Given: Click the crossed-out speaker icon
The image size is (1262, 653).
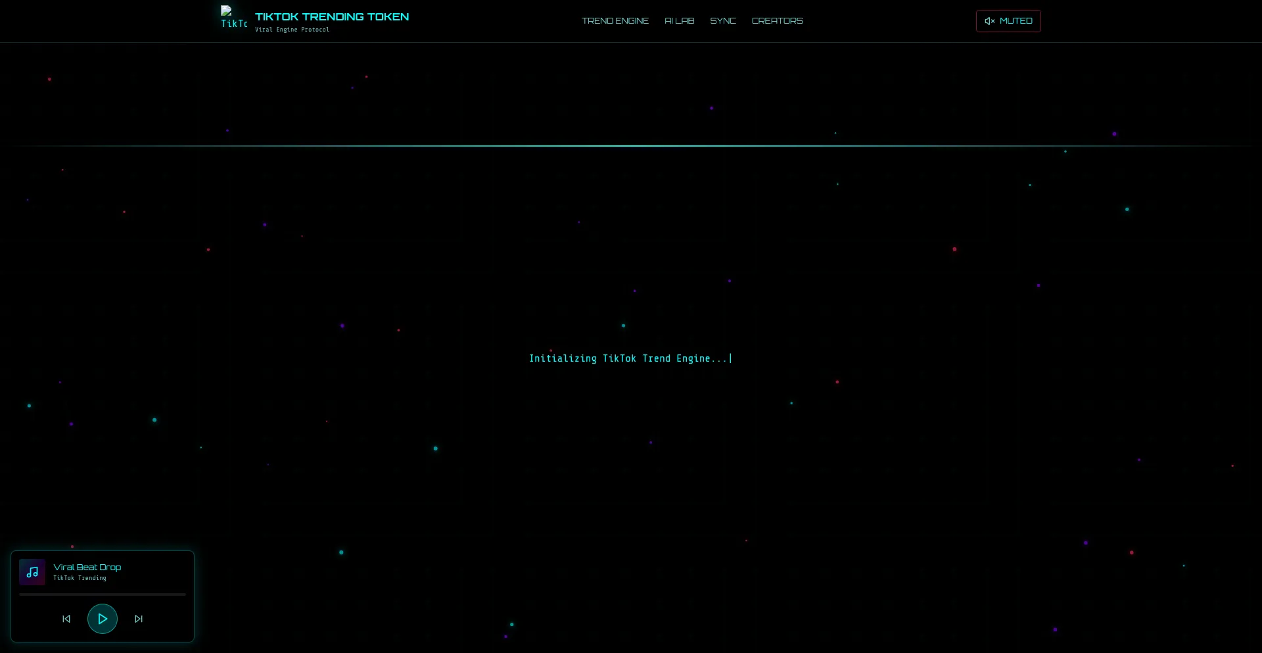Looking at the screenshot, I should [989, 21].
